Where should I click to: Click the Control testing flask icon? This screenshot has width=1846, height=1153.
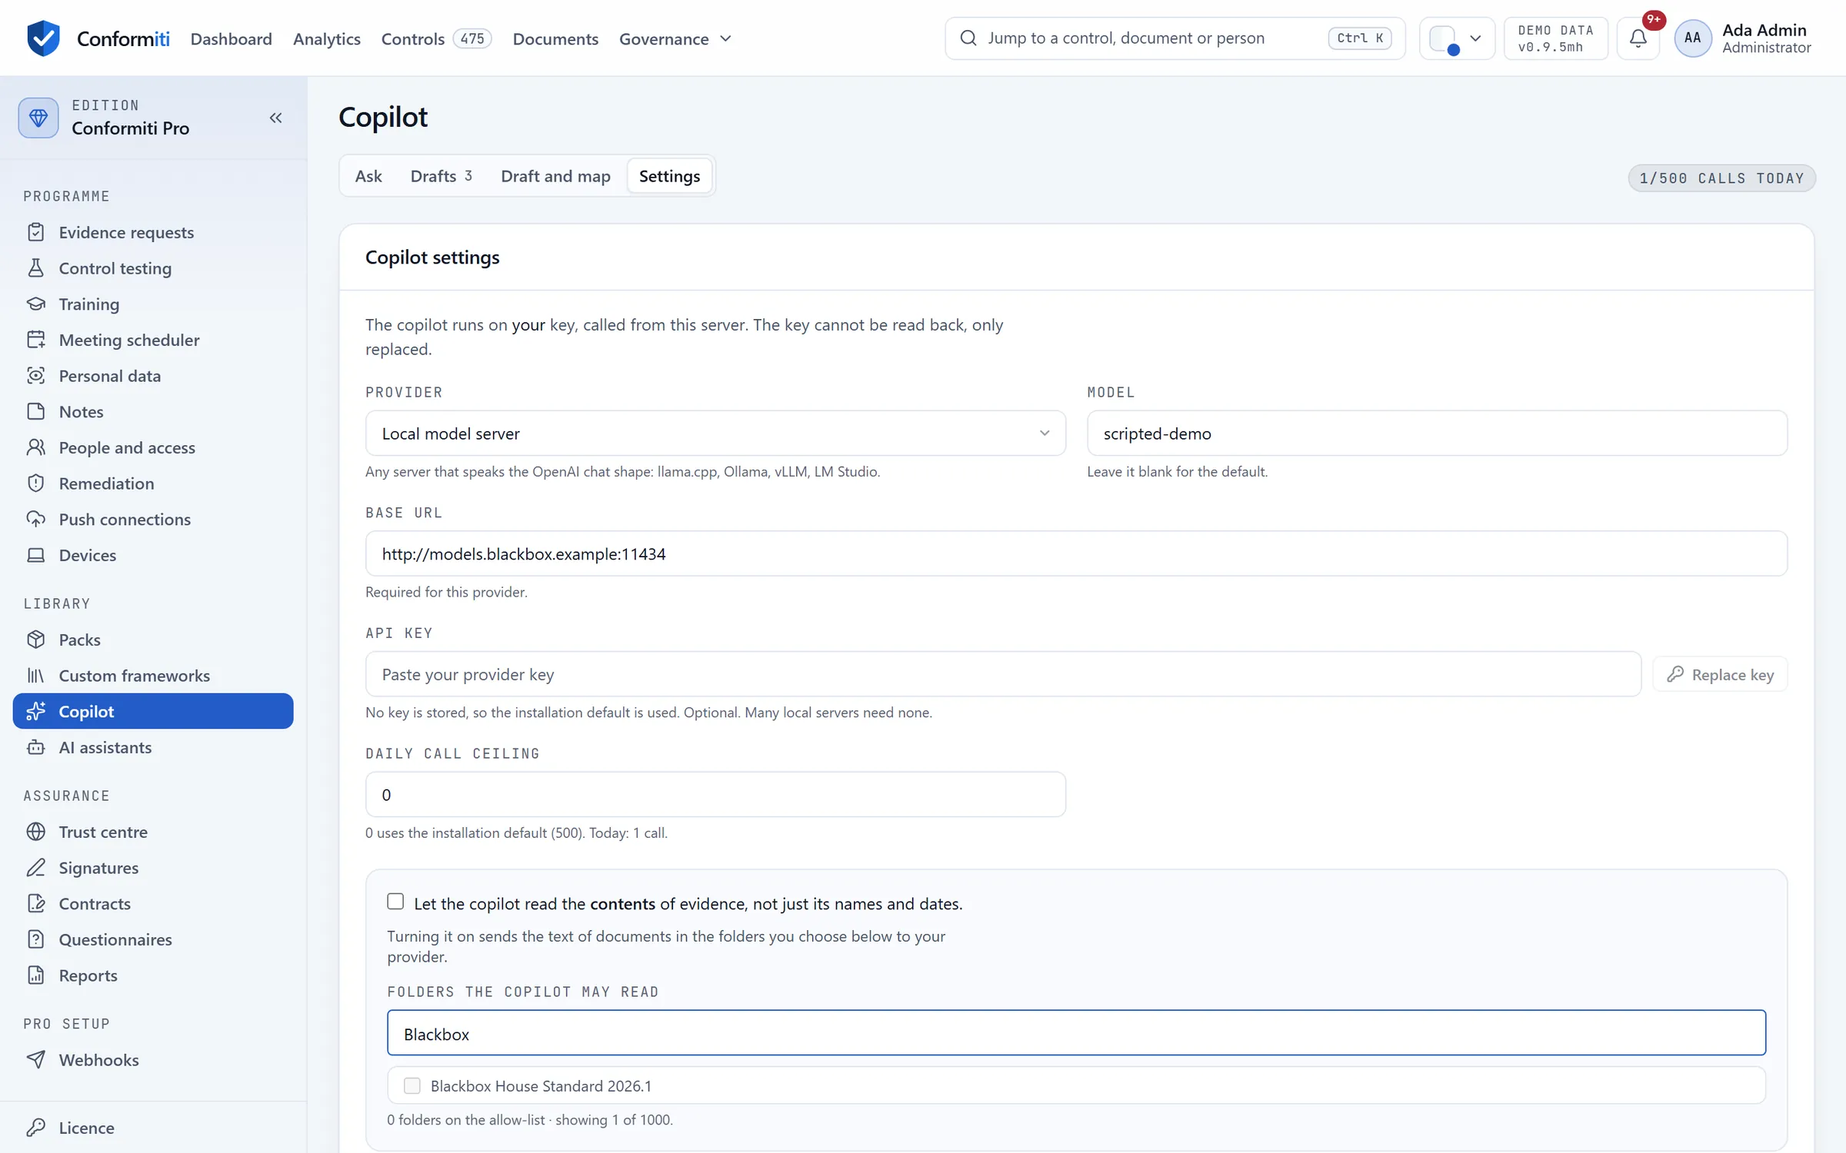pyautogui.click(x=36, y=268)
